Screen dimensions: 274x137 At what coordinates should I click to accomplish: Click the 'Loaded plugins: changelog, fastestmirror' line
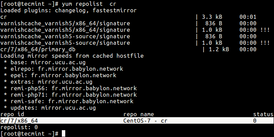[x=68, y=10]
